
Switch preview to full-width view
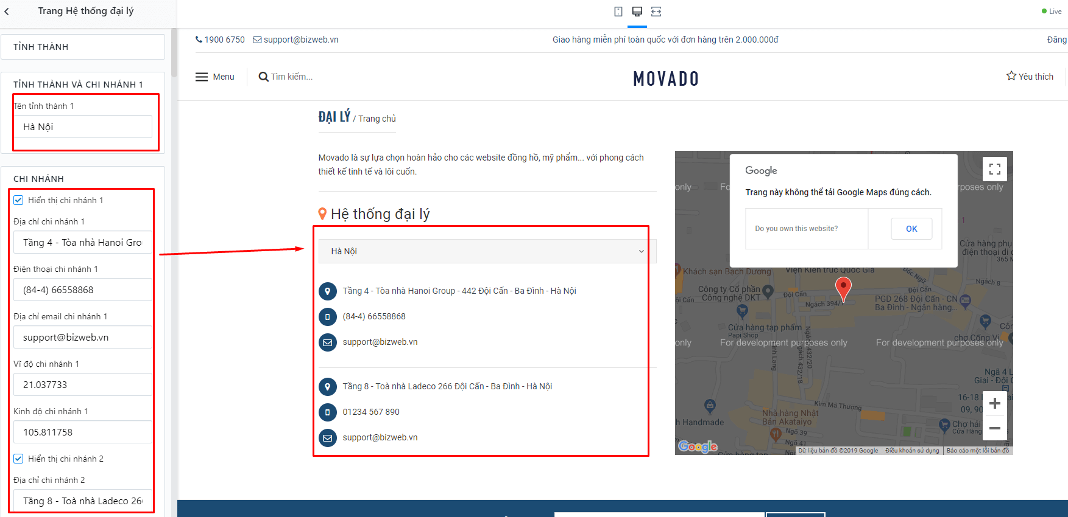(x=656, y=12)
